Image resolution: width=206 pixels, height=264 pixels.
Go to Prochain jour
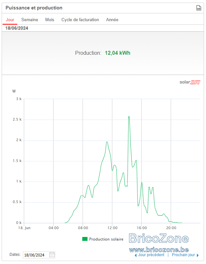pos(183,255)
